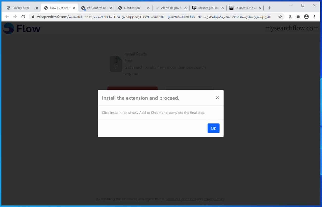Click the zip file icon beside Install Ready
The height and width of the screenshot is (207, 322).
pos(116,64)
